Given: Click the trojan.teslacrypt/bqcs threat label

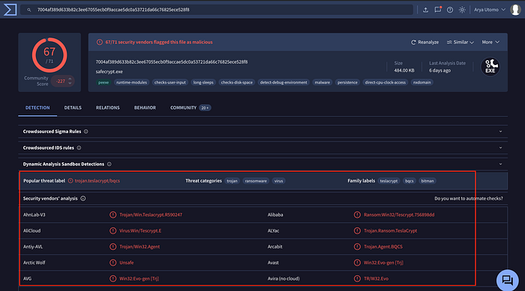Looking at the screenshot, I should [97, 181].
